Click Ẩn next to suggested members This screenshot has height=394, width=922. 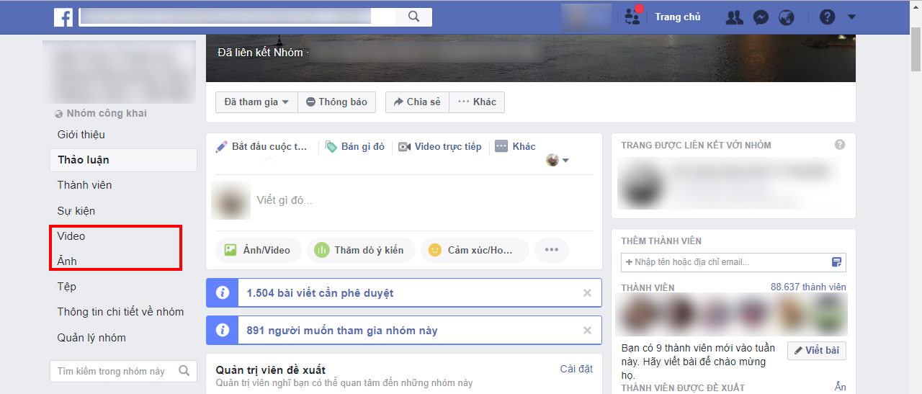840,388
